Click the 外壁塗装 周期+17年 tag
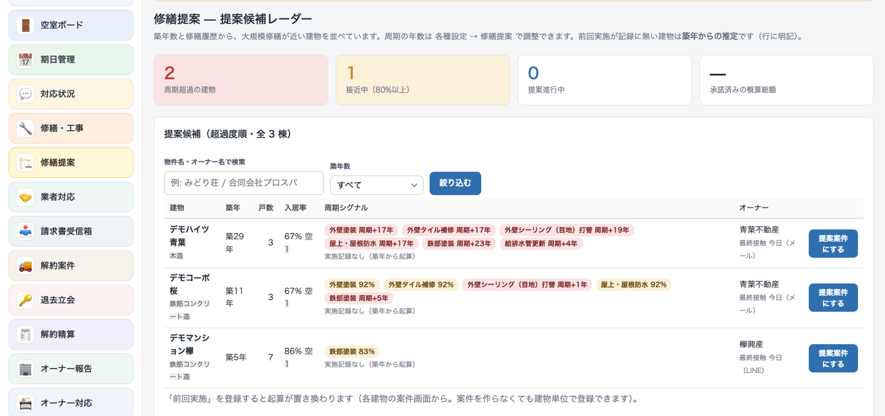This screenshot has width=885, height=416. pyautogui.click(x=361, y=230)
